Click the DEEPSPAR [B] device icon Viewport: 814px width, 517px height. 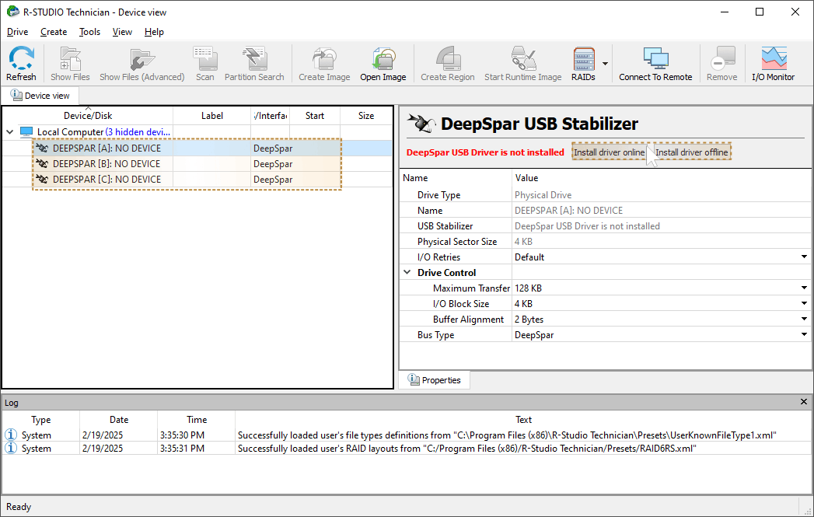[42, 163]
